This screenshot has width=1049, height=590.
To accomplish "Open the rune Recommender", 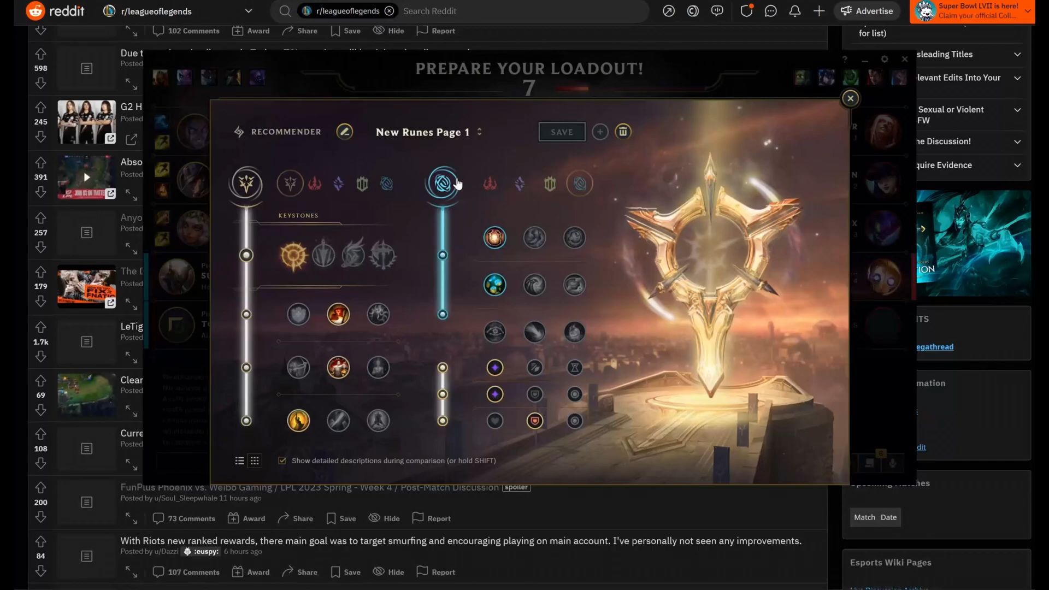I will coord(278,132).
